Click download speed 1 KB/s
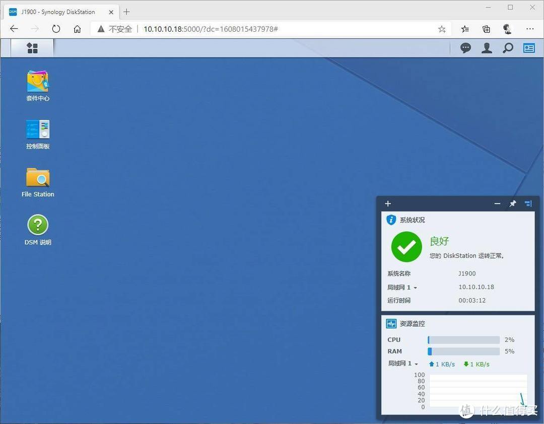This screenshot has width=544, height=424. point(477,364)
